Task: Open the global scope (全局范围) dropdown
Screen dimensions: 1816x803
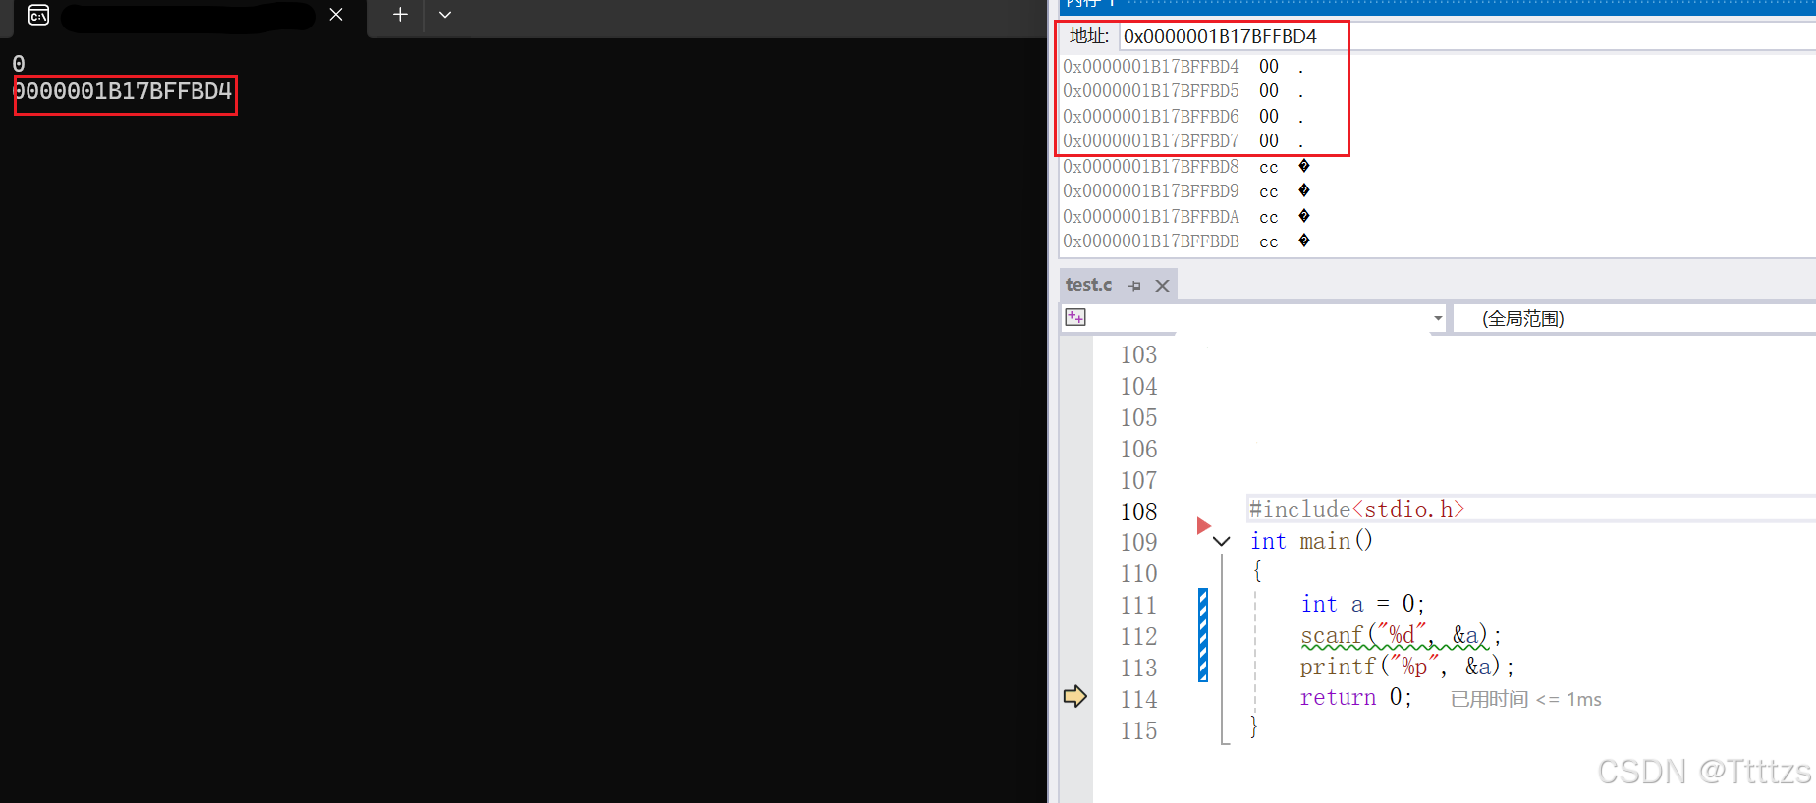Action: pyautogui.click(x=1632, y=318)
